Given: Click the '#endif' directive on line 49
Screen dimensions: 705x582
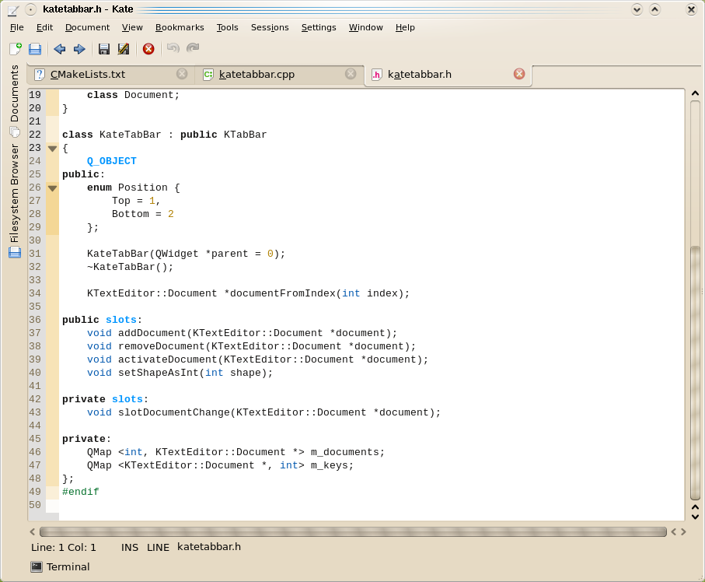Looking at the screenshot, I should tap(81, 492).
